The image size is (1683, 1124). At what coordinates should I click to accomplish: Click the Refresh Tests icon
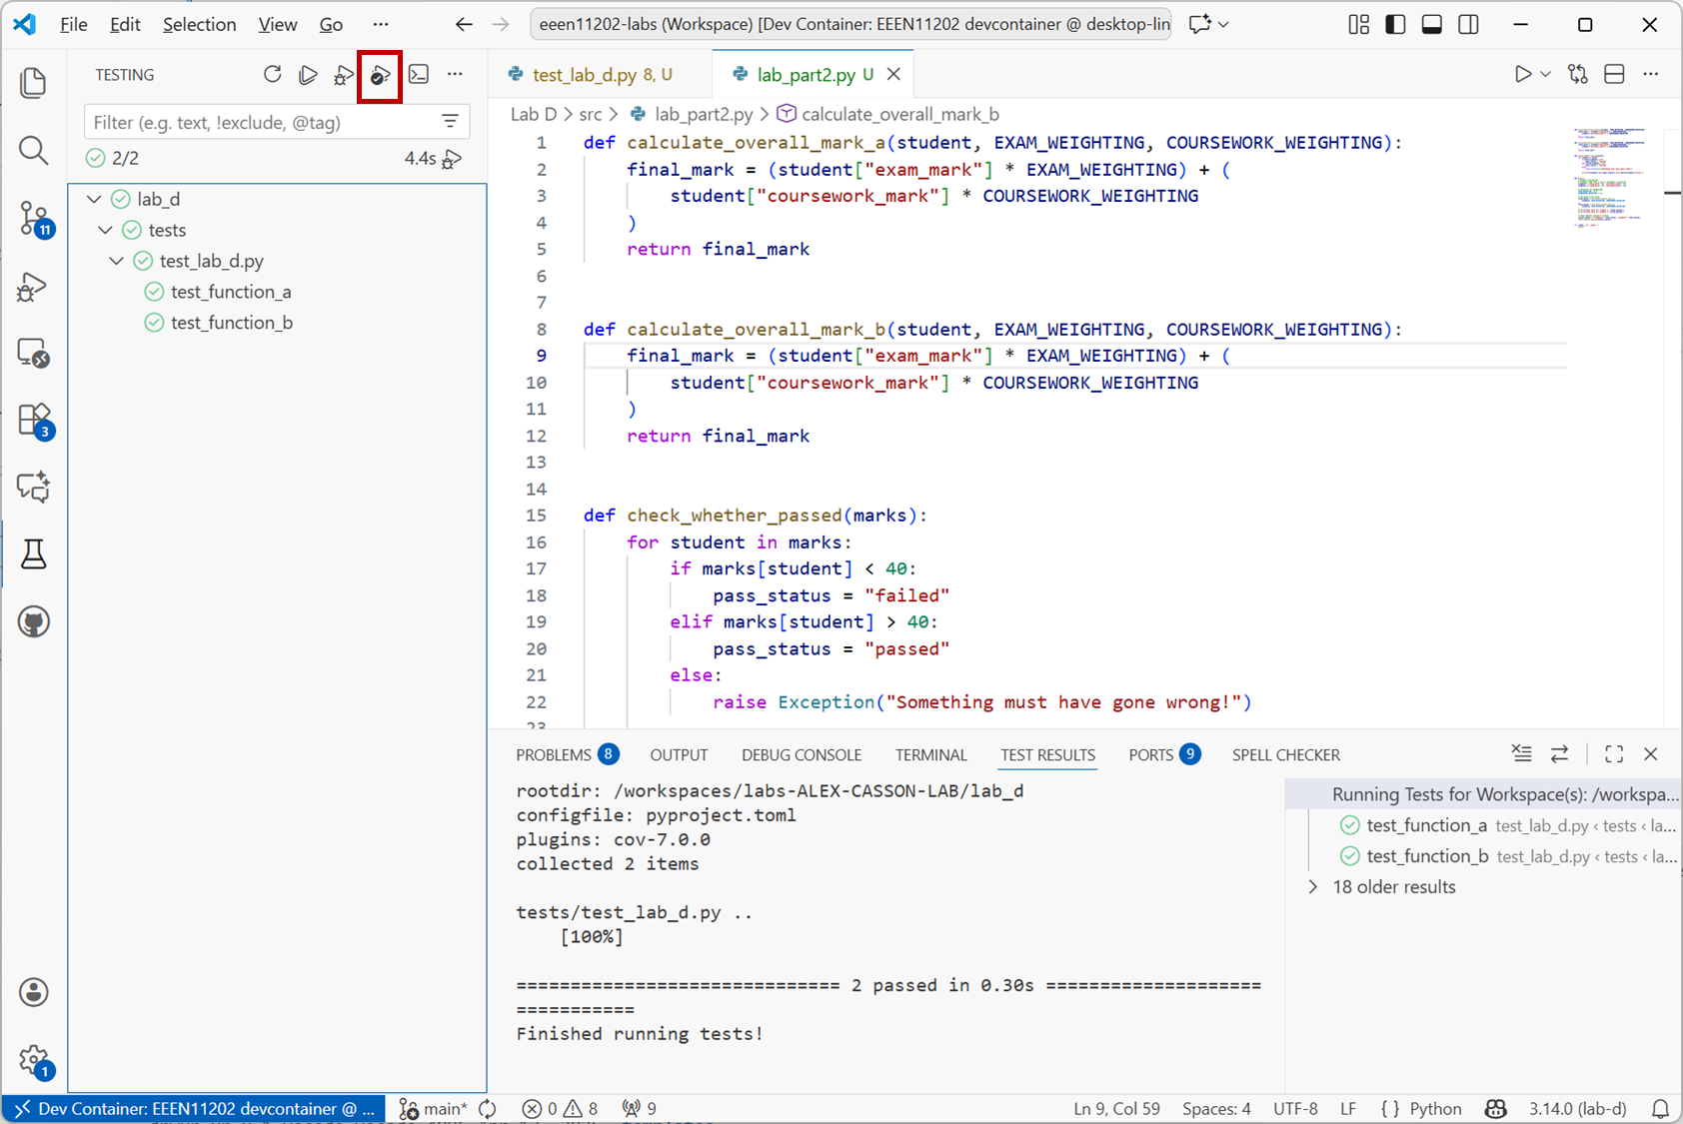272,75
